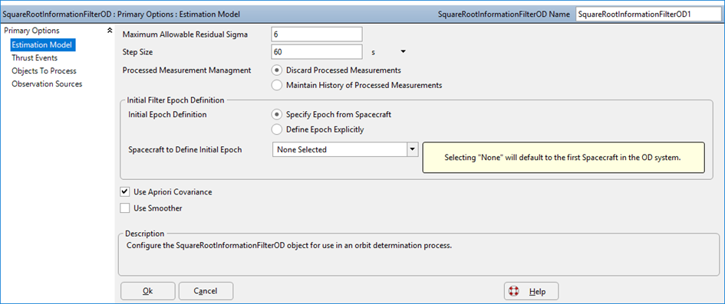Select Estimation Model in sidebar
Screen dimensions: 725x304
pyautogui.click(x=42, y=44)
